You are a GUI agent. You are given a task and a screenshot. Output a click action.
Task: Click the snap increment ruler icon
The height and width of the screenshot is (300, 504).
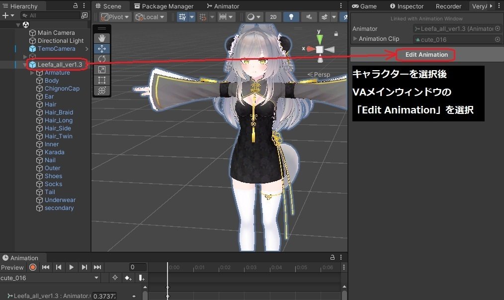[223, 17]
